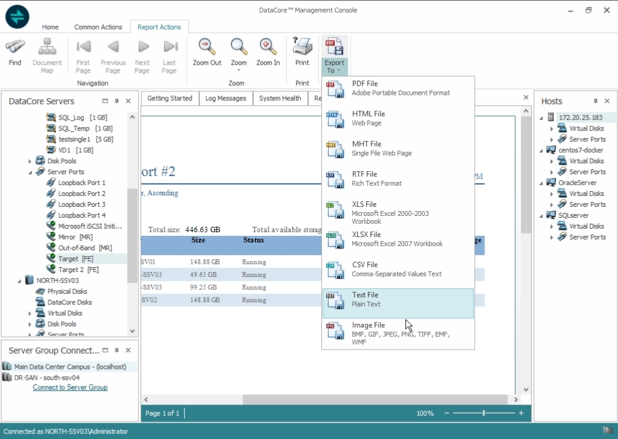Click the Print icon
Image resolution: width=618 pixels, height=439 pixels.
[302, 47]
